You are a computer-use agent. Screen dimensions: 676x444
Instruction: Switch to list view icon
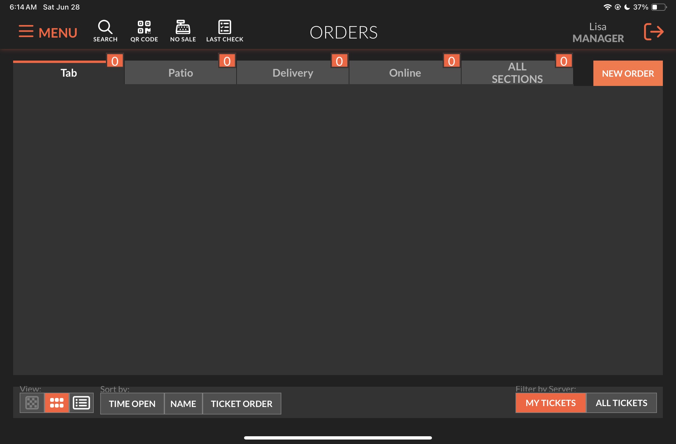[x=81, y=403]
